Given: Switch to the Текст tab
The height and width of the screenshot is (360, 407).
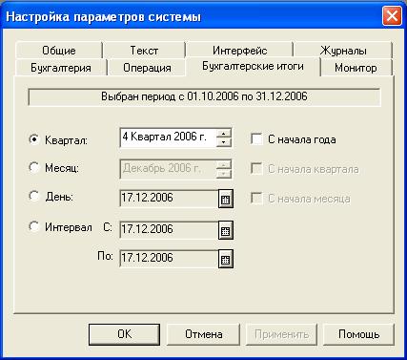Looking at the screenshot, I should [x=144, y=51].
